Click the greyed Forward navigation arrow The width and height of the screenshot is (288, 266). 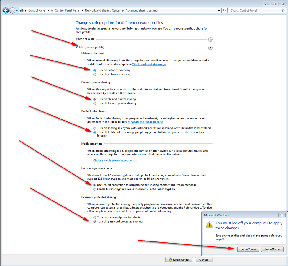[x=12, y=11]
